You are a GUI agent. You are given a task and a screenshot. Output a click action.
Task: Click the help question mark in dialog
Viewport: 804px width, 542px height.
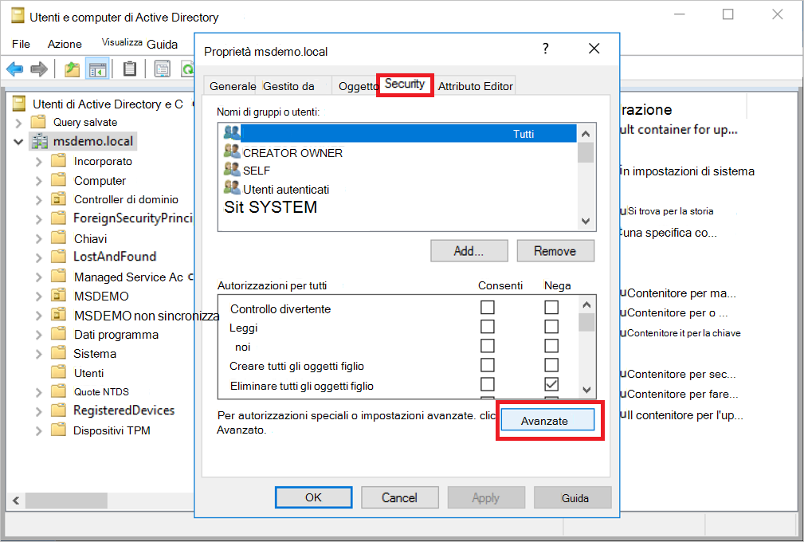pos(546,49)
